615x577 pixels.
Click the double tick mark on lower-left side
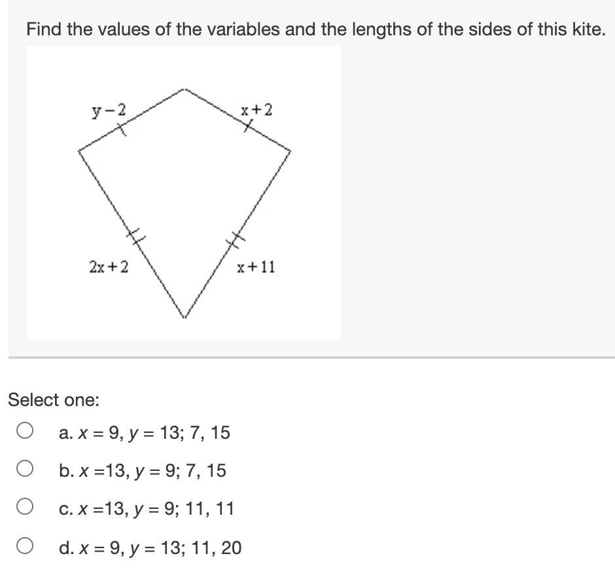135,236
